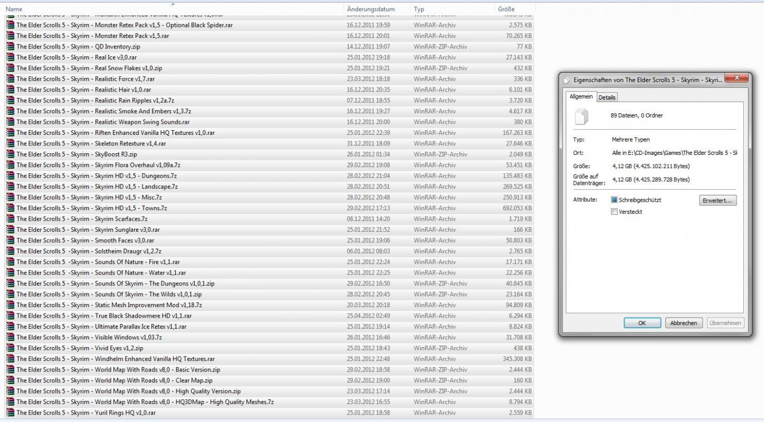The width and height of the screenshot is (764, 422).
Task: Click the archive icon of Monster Retex Pack v1,5.rar
Action: (x=10, y=36)
